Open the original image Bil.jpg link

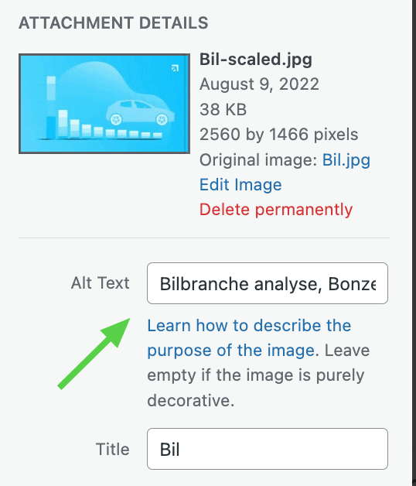(x=346, y=160)
